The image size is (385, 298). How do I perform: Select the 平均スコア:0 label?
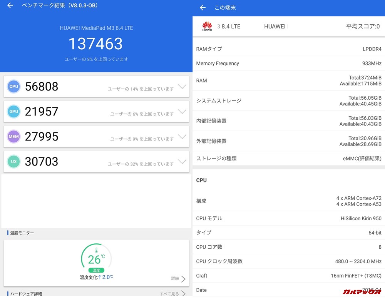(x=362, y=26)
